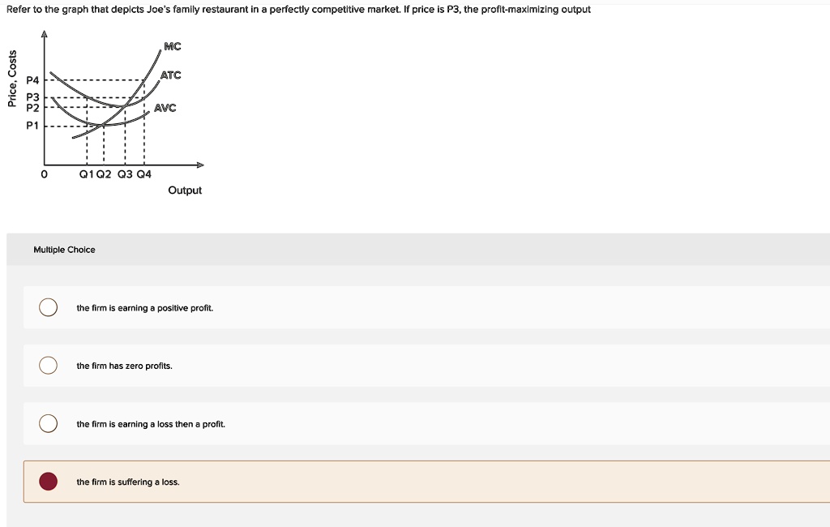Click the "Output" axis label
This screenshot has width=830, height=527.
pos(185,191)
